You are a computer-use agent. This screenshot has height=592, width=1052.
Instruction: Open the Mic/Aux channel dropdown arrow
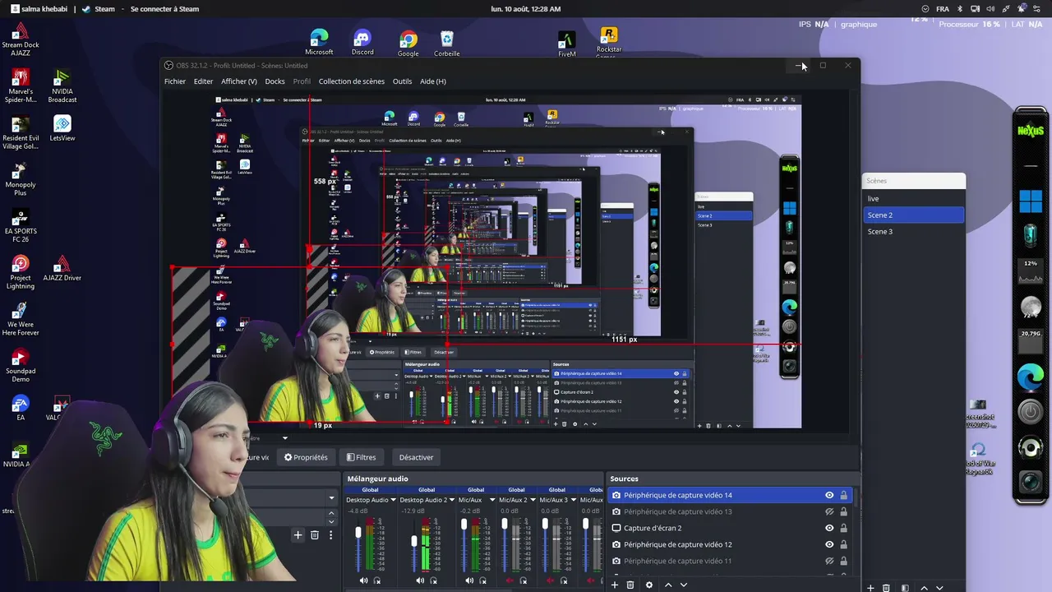(492, 500)
